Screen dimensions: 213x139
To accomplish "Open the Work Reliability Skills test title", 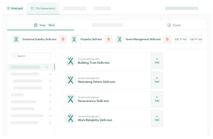I will click(95, 120).
